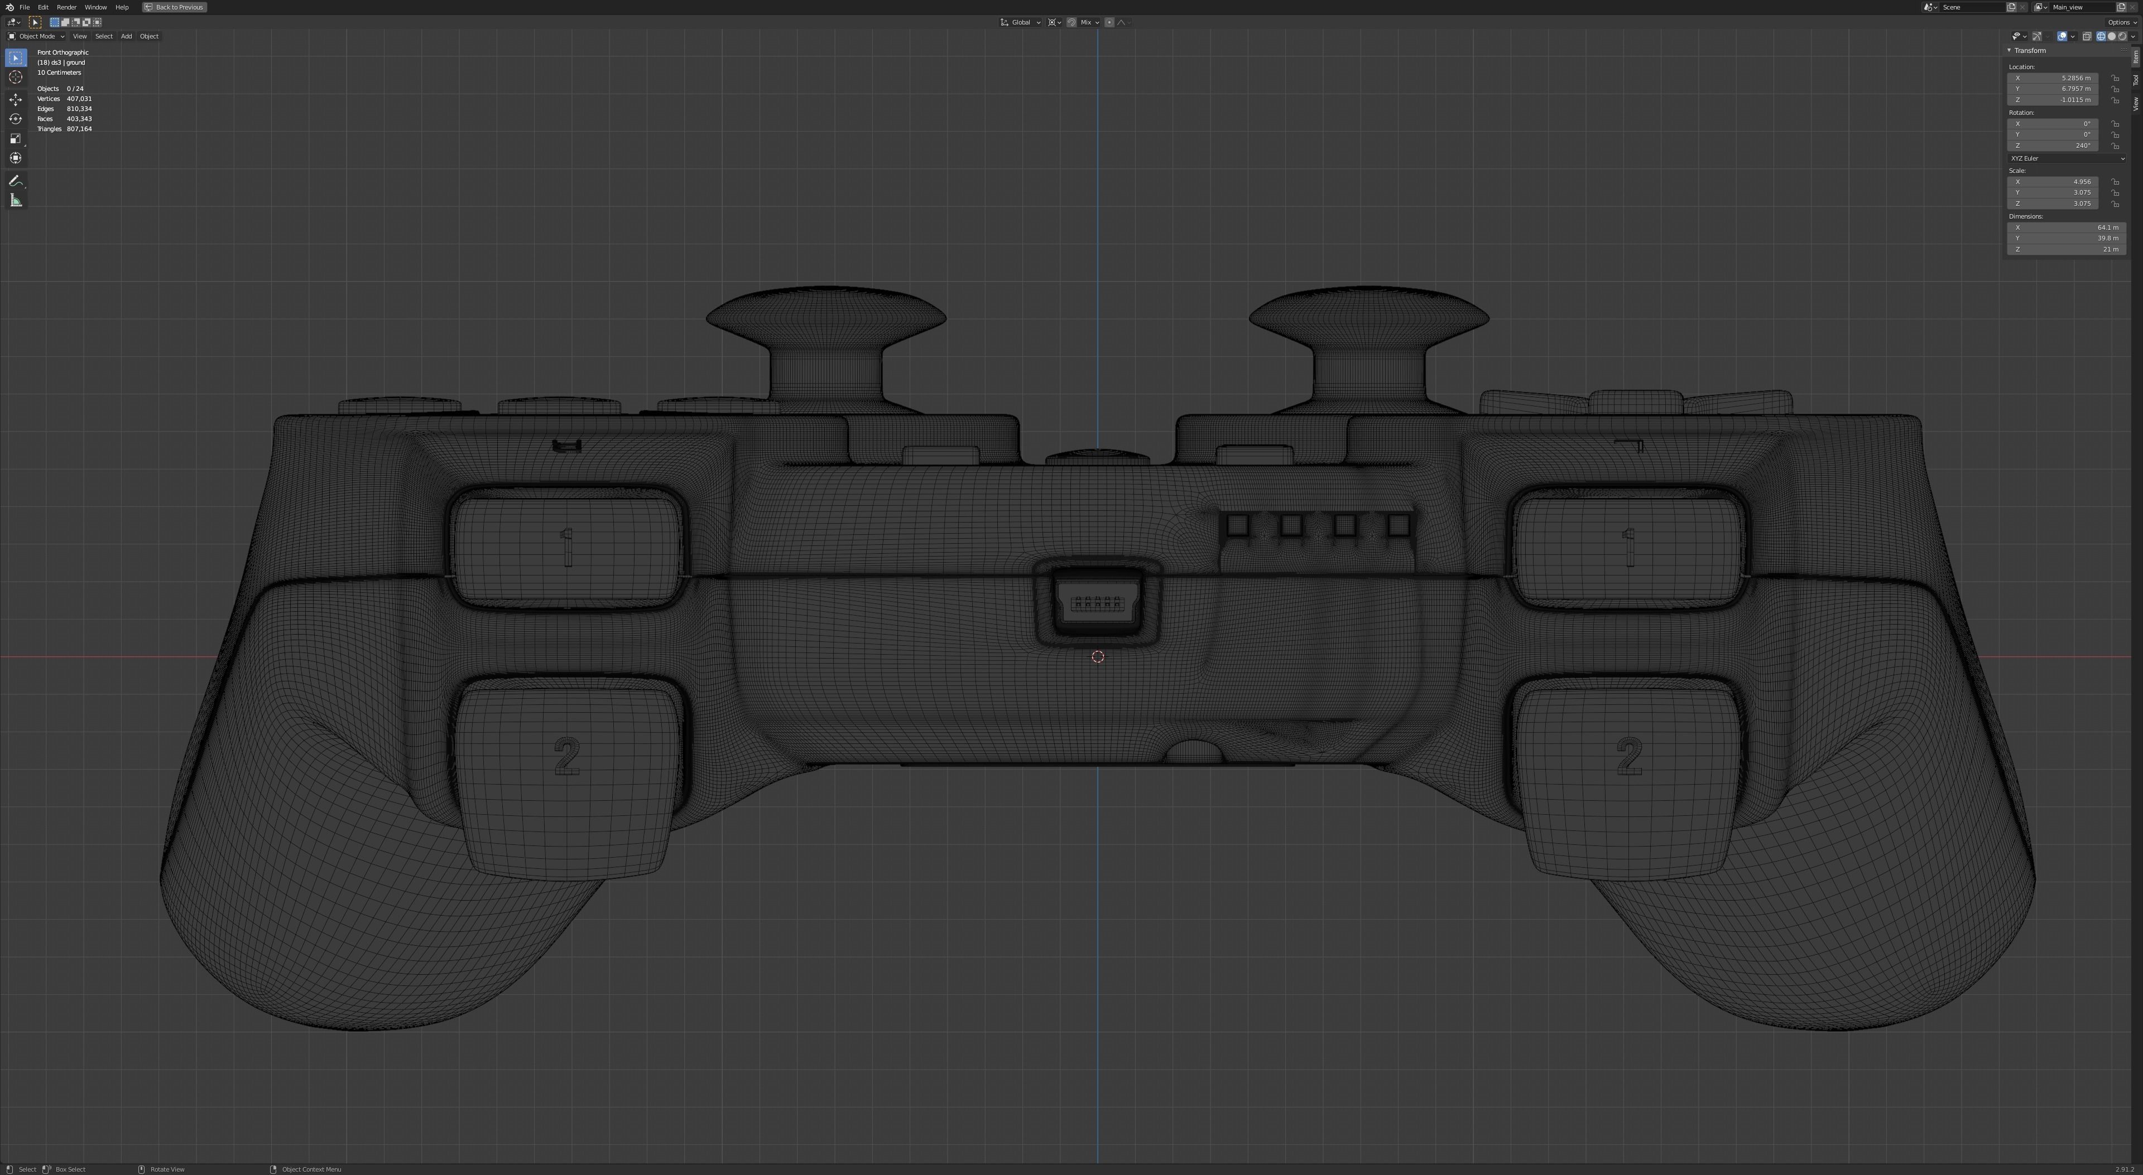The image size is (2143, 1175).
Task: Choose the Rotate tool
Action: click(x=16, y=119)
